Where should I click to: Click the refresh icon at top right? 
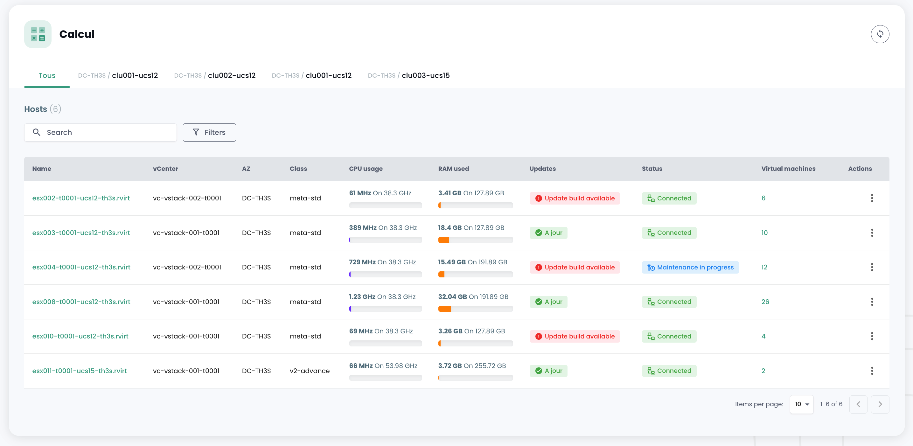(880, 34)
